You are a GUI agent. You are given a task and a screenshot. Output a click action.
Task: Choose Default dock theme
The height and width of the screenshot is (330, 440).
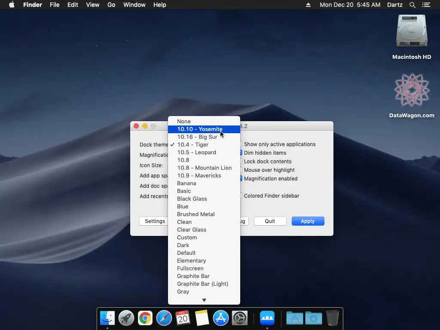[204, 253]
